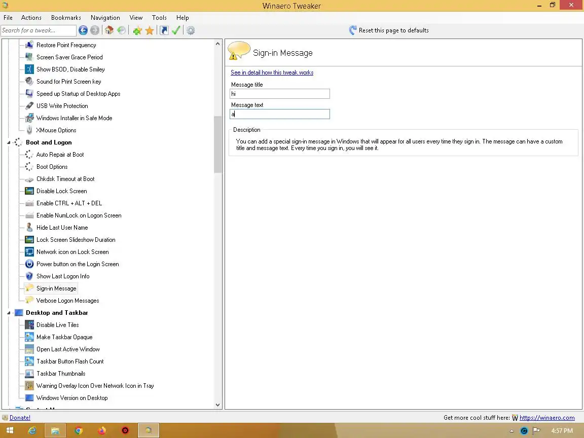This screenshot has width=584, height=438.
Task: Click the Donate! link
Action: pos(20,418)
